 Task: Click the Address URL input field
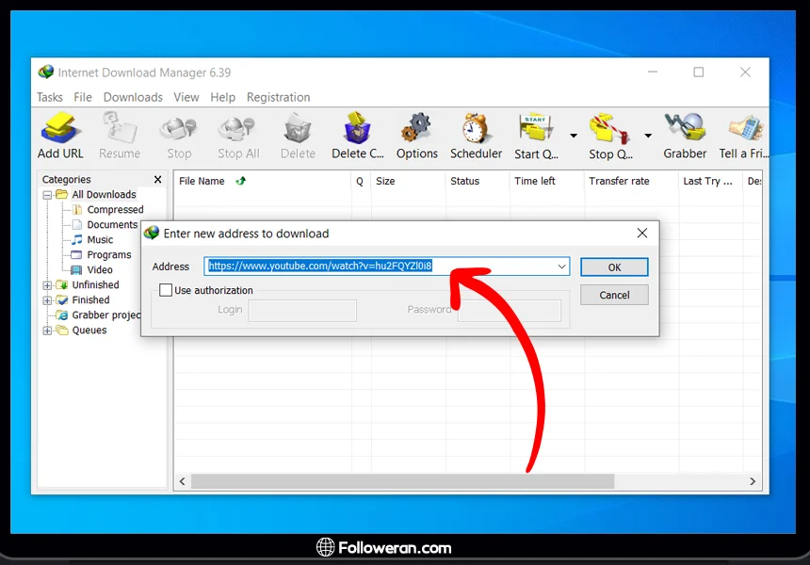(377, 266)
